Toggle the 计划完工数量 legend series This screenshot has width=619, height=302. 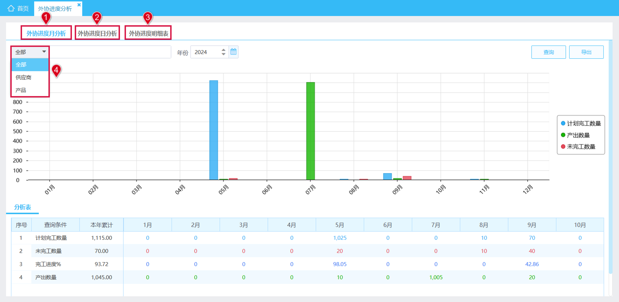click(x=581, y=123)
